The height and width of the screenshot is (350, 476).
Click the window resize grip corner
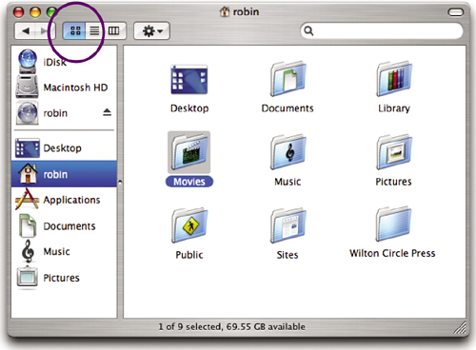point(460,327)
